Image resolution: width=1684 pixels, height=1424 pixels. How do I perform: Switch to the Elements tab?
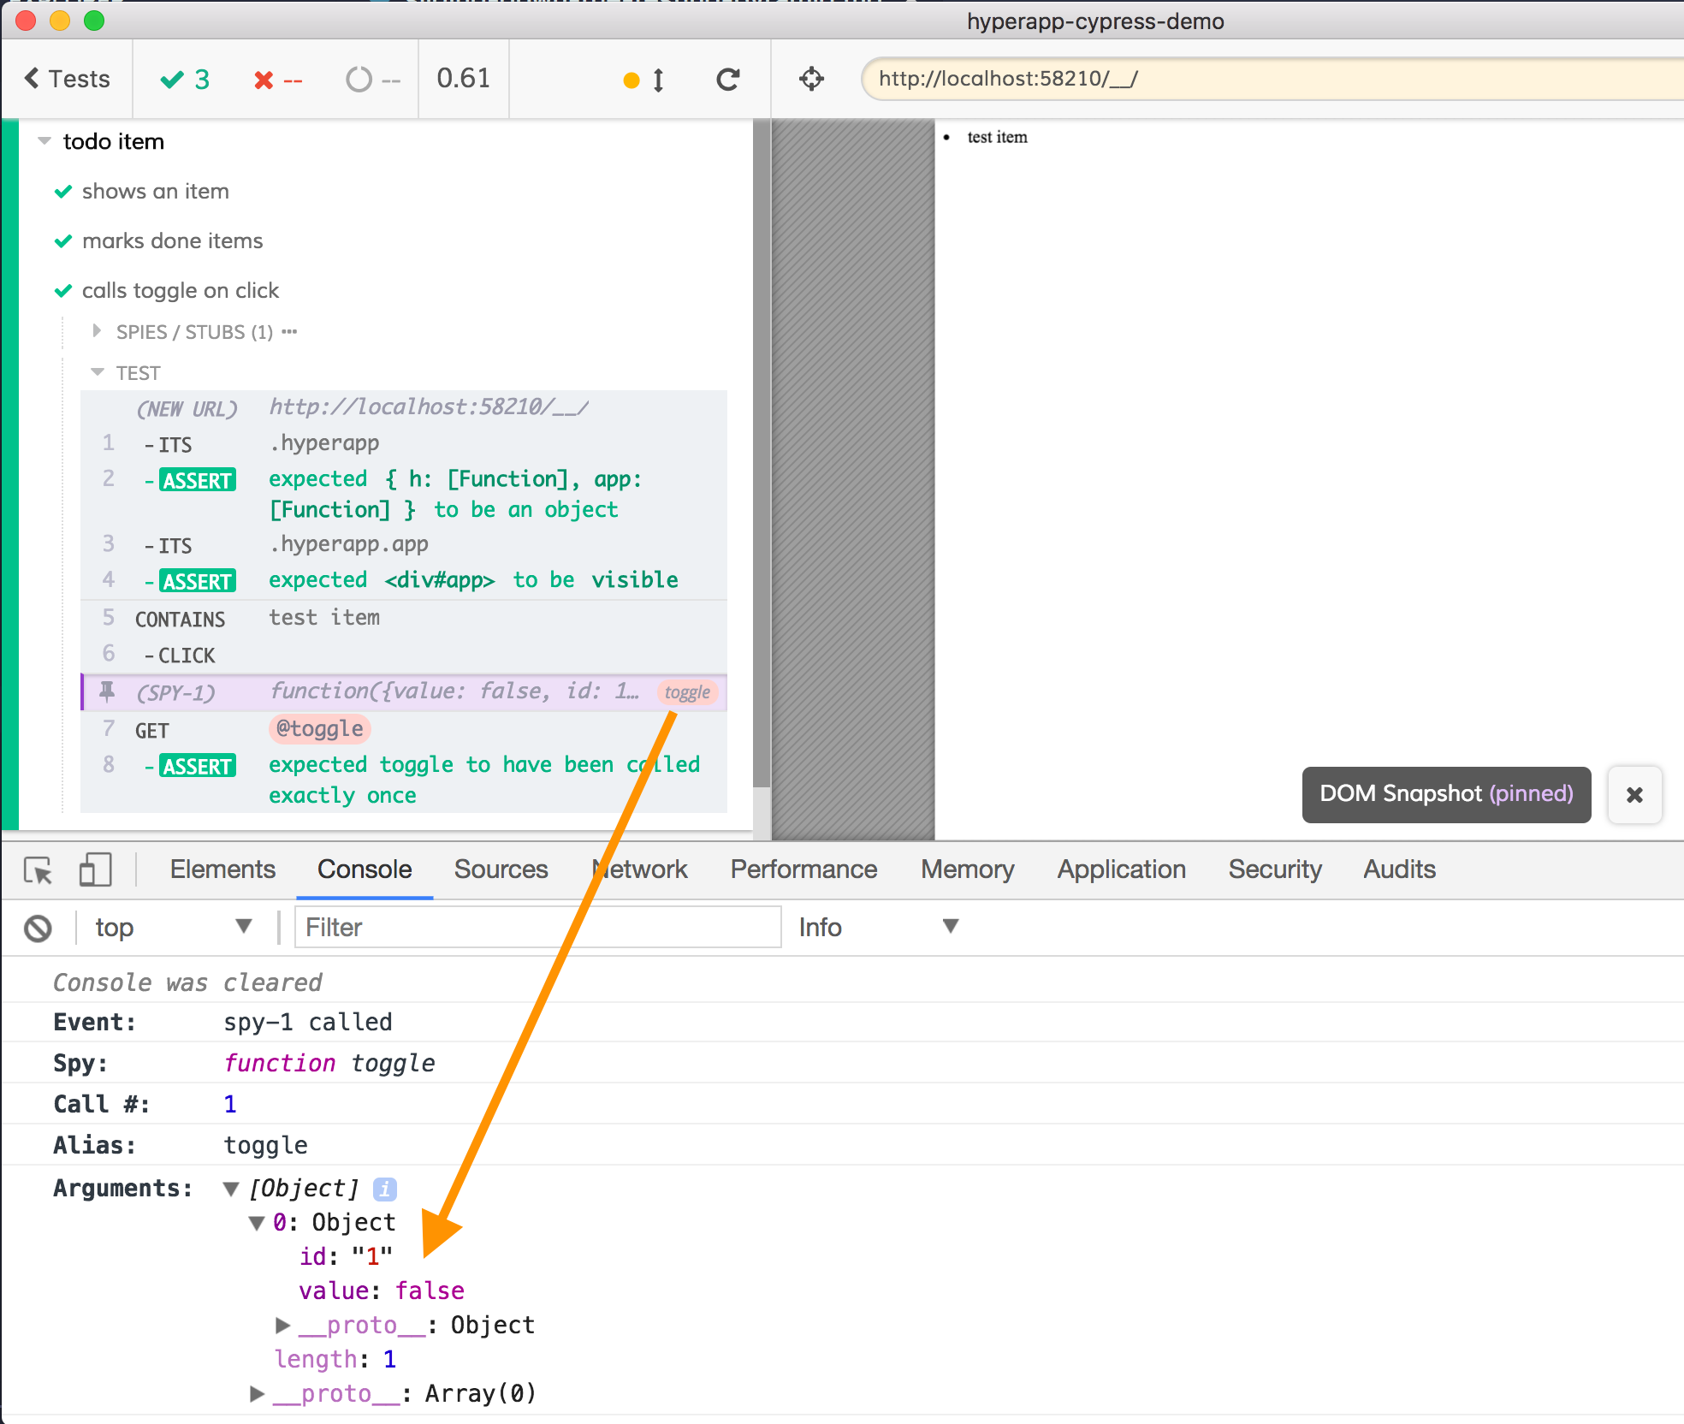[222, 869]
